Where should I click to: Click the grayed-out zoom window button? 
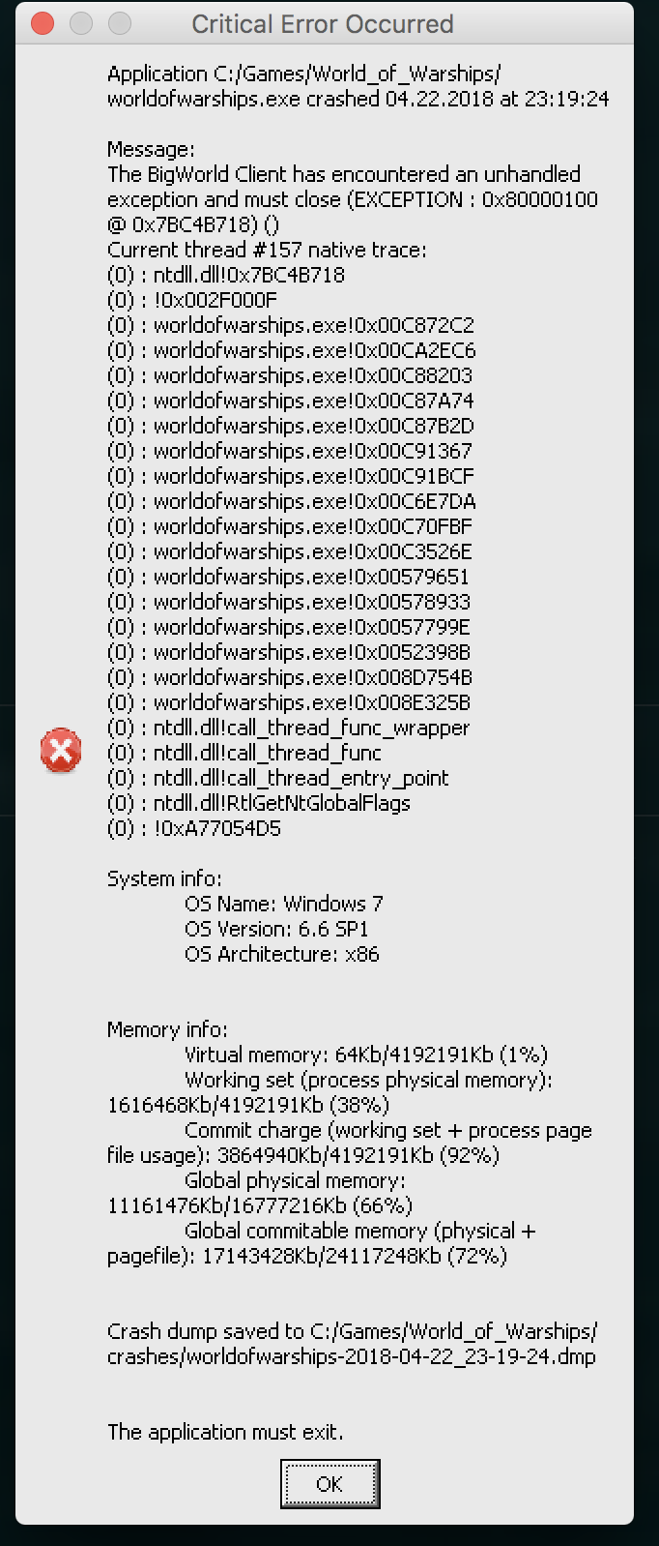pos(120,23)
